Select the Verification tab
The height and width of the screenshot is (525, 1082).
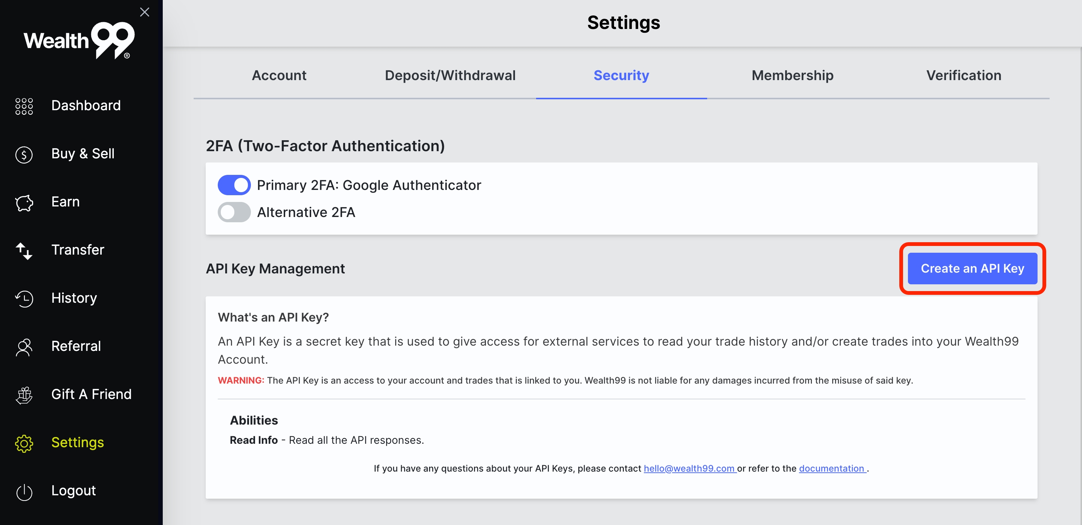(x=964, y=76)
